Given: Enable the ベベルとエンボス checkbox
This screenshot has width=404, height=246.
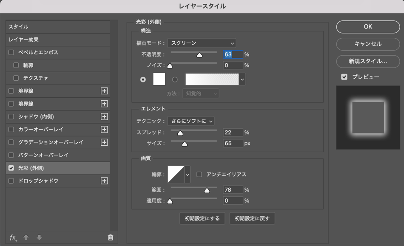Looking at the screenshot, I should tap(11, 53).
